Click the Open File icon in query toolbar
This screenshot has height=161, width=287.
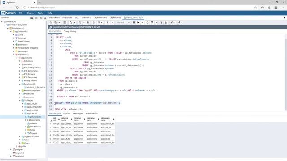(51, 22)
